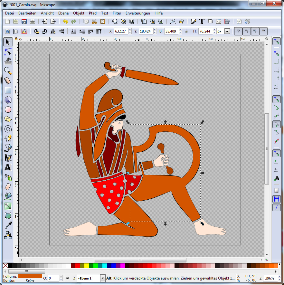
Task: Click the Undo arrow button
Action: (x=65, y=22)
